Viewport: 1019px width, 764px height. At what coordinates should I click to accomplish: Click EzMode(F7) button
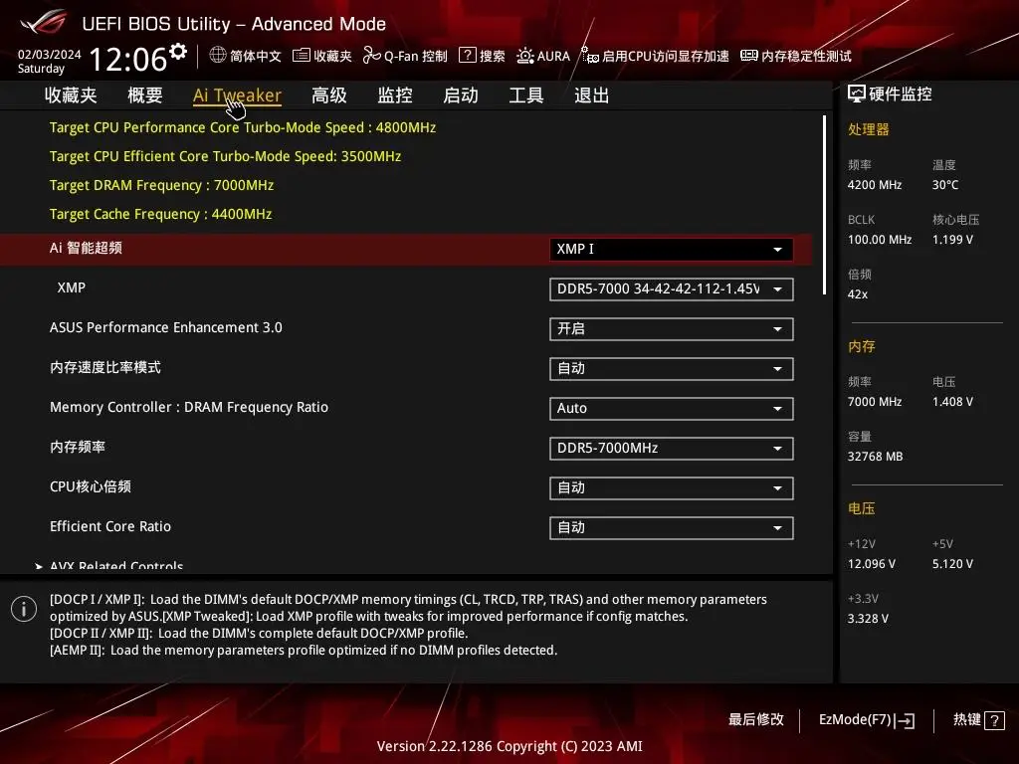coord(866,720)
